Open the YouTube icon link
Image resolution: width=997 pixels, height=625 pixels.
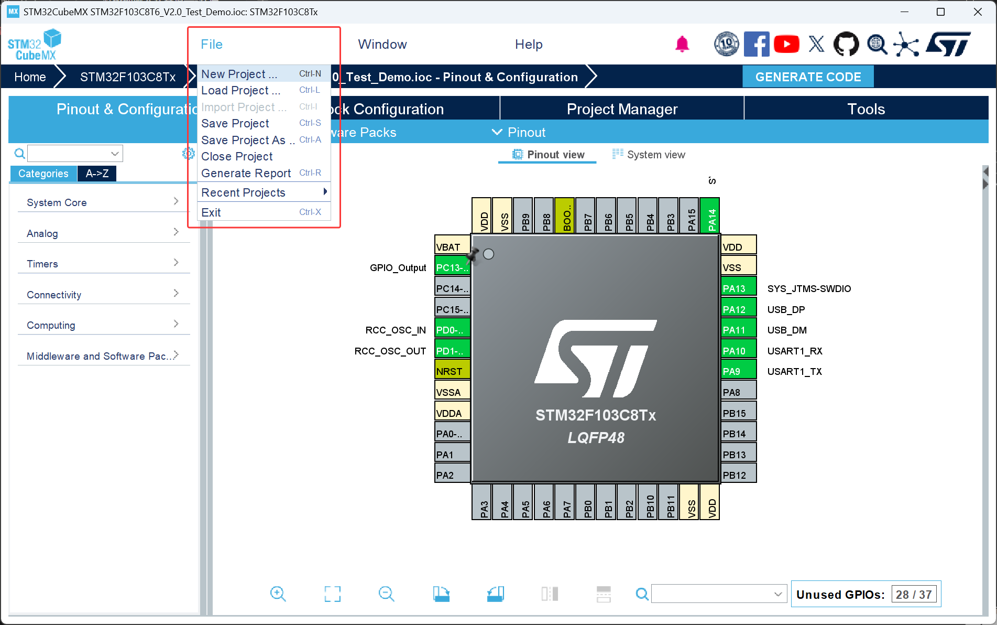[786, 44]
